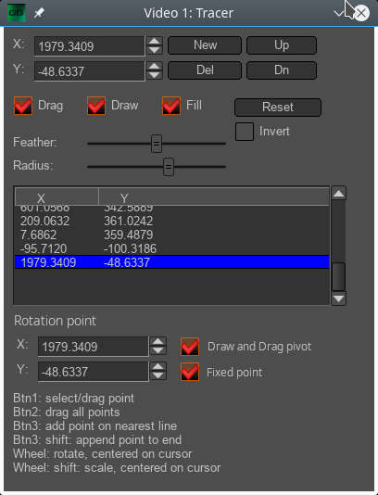Decrease the top X value with down arrow
This screenshot has width=378, height=495.
click(155, 50)
